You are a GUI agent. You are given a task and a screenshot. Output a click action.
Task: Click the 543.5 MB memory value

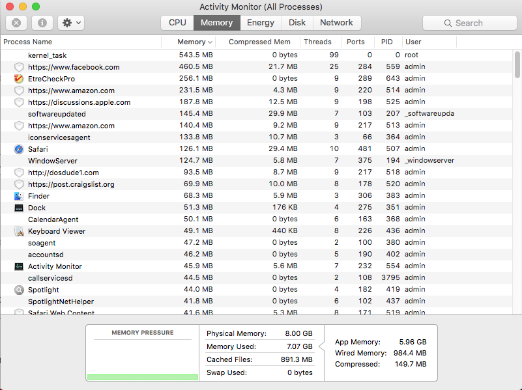tap(196, 55)
